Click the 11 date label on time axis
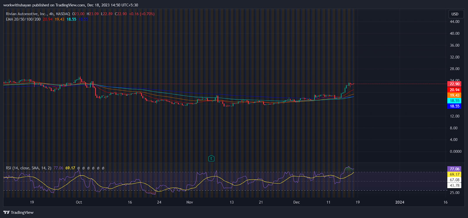The height and width of the screenshot is (218, 468). [x=328, y=202]
